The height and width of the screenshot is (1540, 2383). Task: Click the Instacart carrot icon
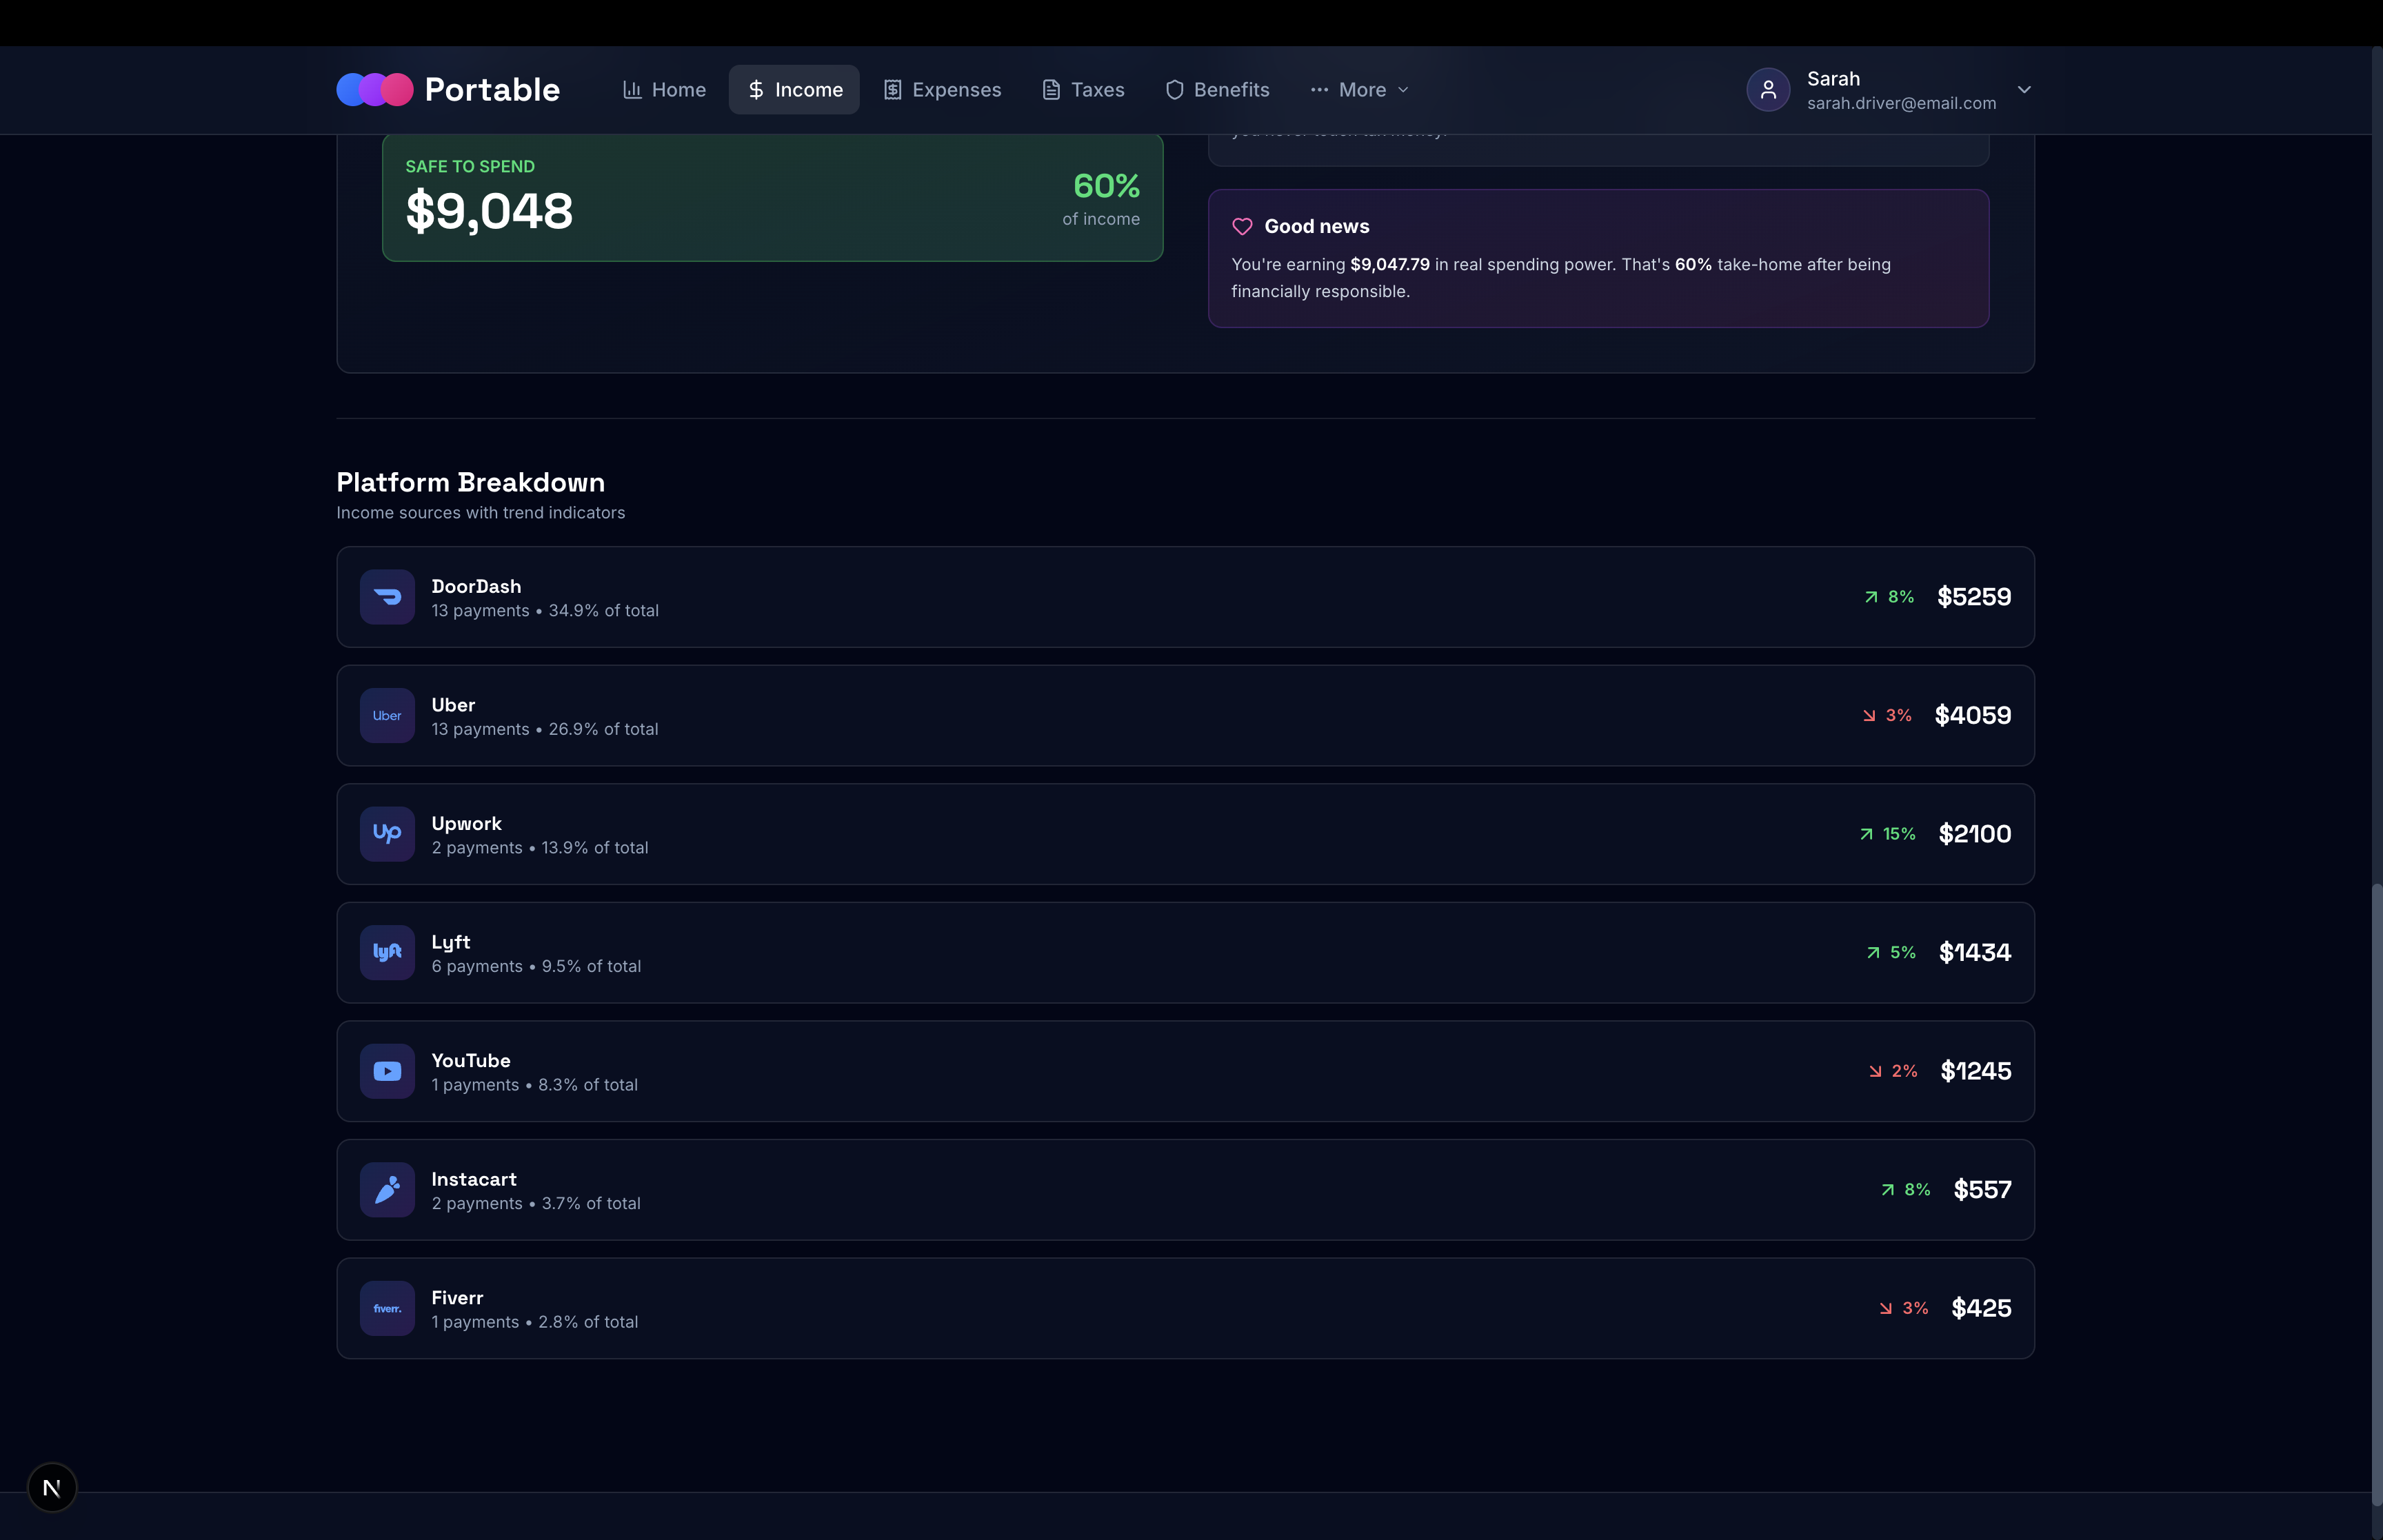pyautogui.click(x=387, y=1190)
